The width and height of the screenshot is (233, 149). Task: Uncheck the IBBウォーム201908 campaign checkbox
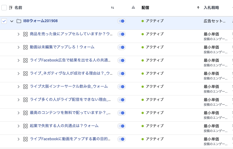click(x=4, y=21)
